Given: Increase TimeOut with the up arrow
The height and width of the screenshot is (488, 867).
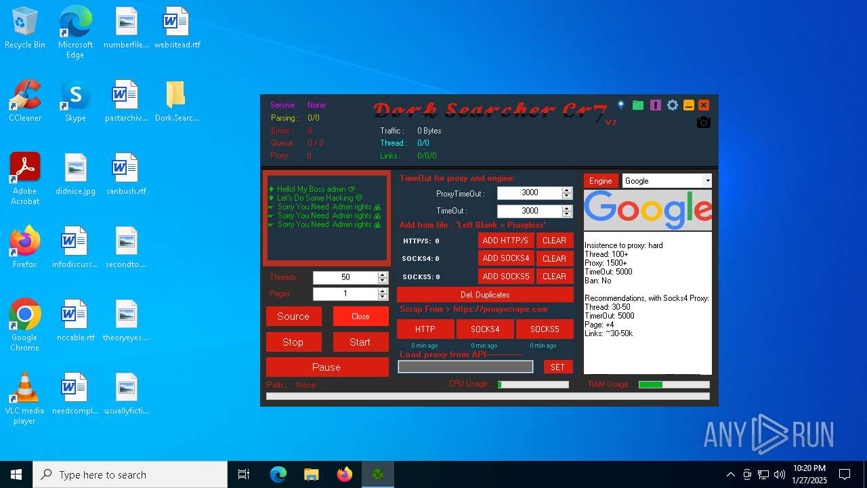Looking at the screenshot, I should click(x=567, y=208).
